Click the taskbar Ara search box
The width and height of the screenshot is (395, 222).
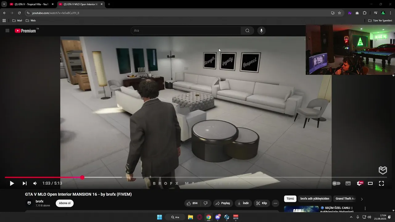175,217
